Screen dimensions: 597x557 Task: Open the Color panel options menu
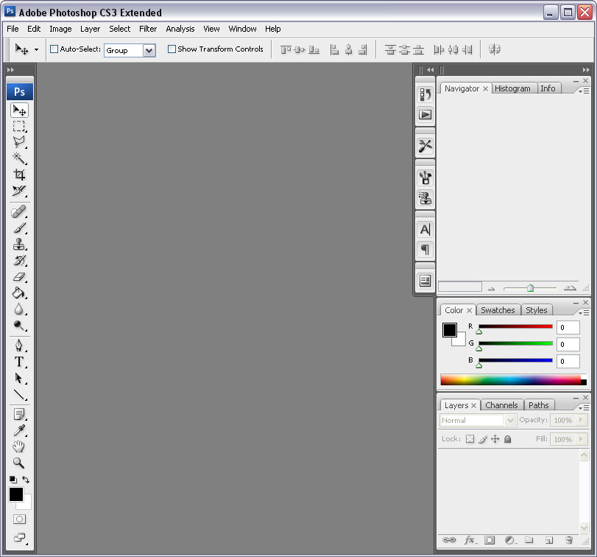[x=584, y=313]
